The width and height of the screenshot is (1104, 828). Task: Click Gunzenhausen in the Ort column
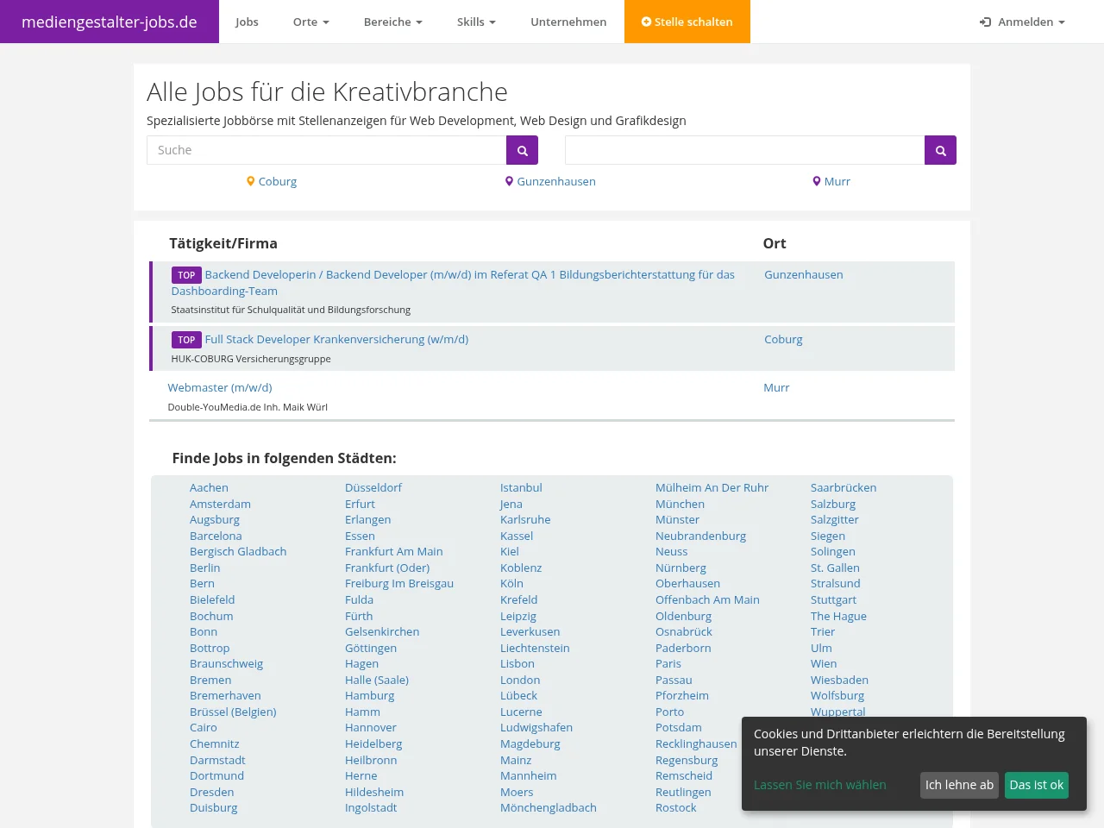(x=804, y=275)
